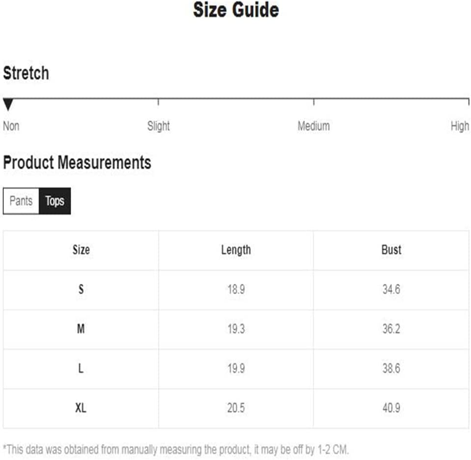Select the M size row

coord(236,329)
